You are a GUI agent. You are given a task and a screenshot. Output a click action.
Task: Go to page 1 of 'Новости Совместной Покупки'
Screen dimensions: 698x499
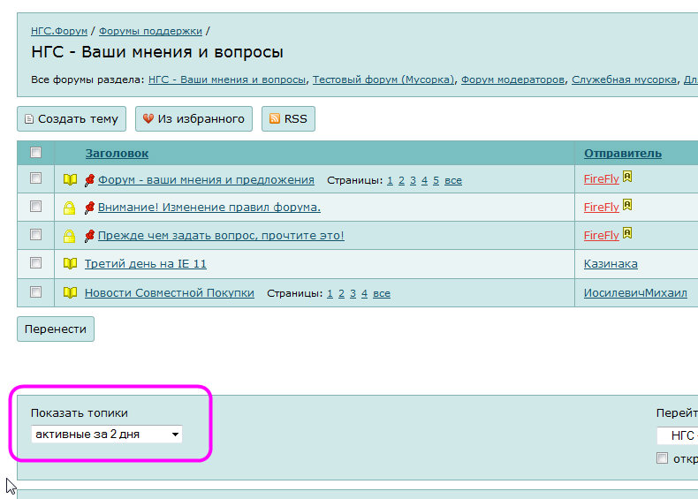tap(330, 293)
